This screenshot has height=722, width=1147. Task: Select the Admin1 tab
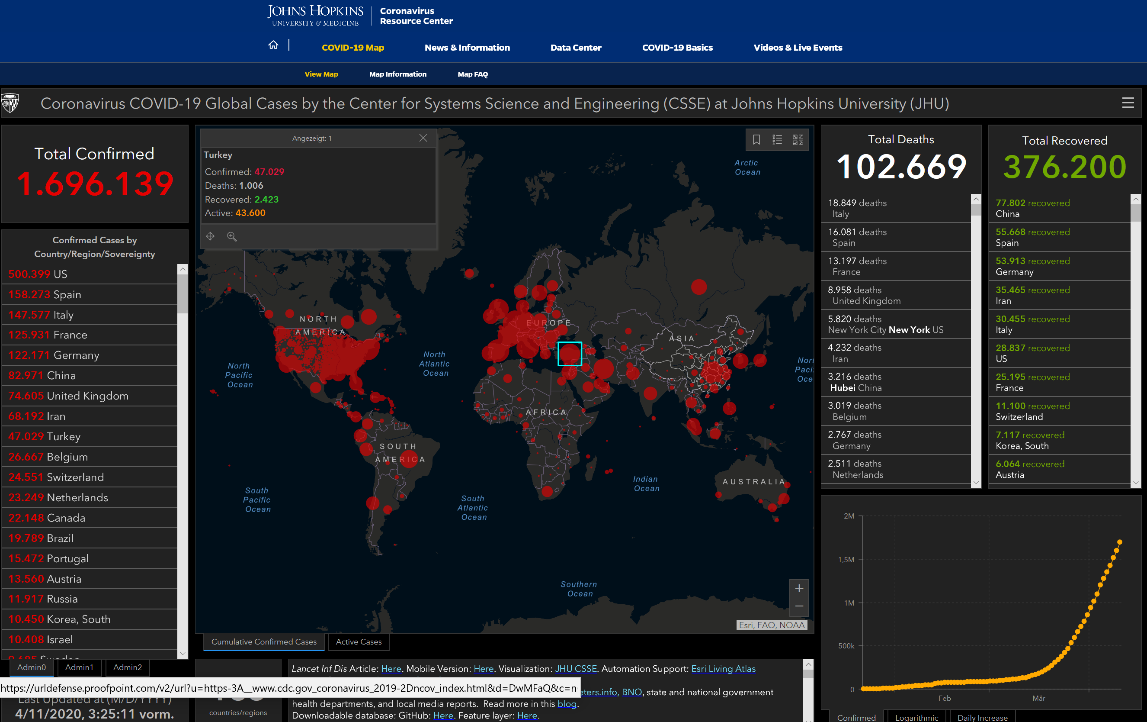click(79, 667)
